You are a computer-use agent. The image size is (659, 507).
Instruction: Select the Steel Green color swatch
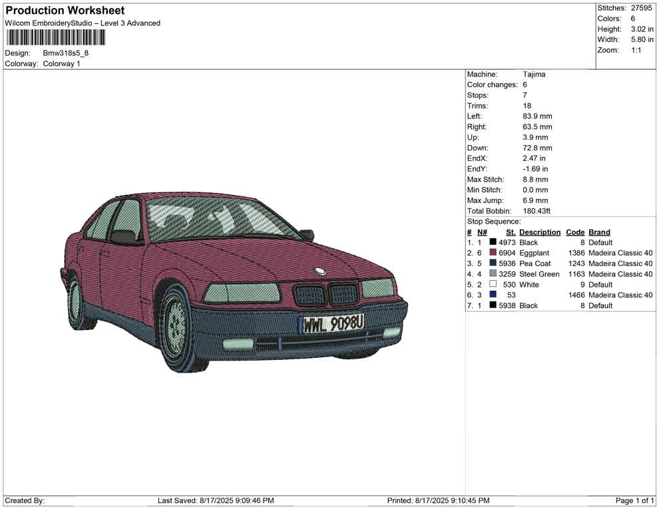pyautogui.click(x=493, y=274)
